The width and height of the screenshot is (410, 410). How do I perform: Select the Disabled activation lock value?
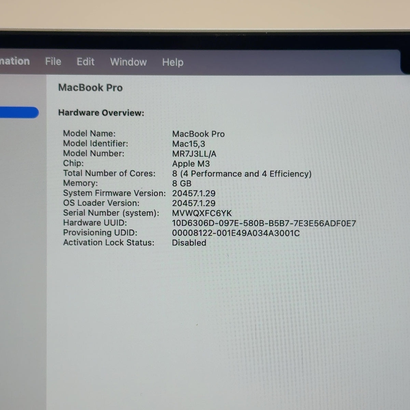tap(189, 243)
